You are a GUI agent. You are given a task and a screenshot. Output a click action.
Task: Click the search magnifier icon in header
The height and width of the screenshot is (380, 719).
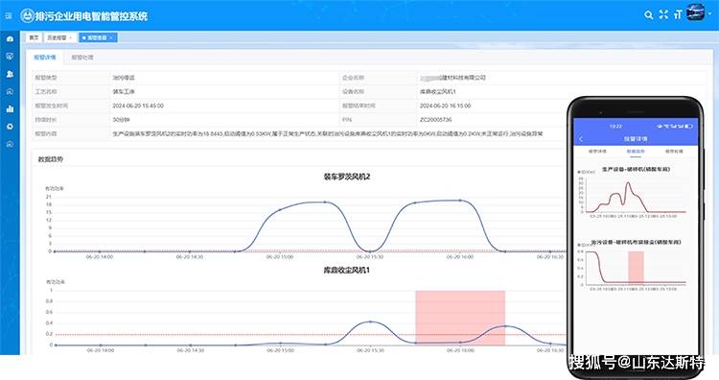(x=648, y=14)
